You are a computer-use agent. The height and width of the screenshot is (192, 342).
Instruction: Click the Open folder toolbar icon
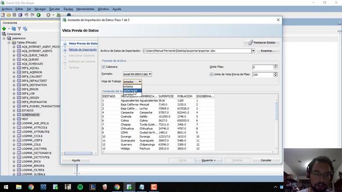click(x=9, y=15)
